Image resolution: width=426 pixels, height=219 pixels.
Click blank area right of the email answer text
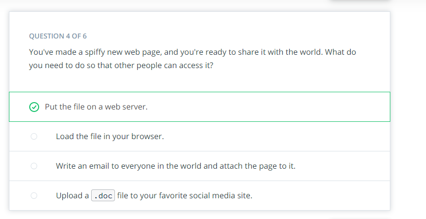(342, 166)
